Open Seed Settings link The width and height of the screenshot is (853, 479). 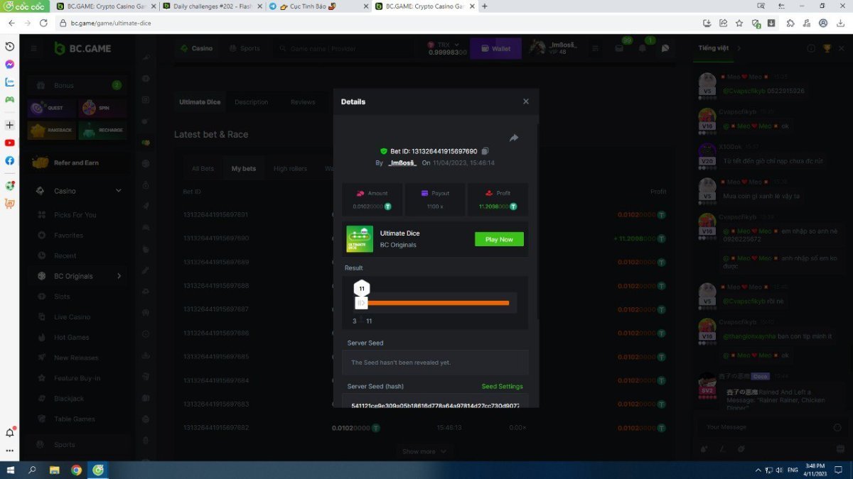tap(502, 387)
